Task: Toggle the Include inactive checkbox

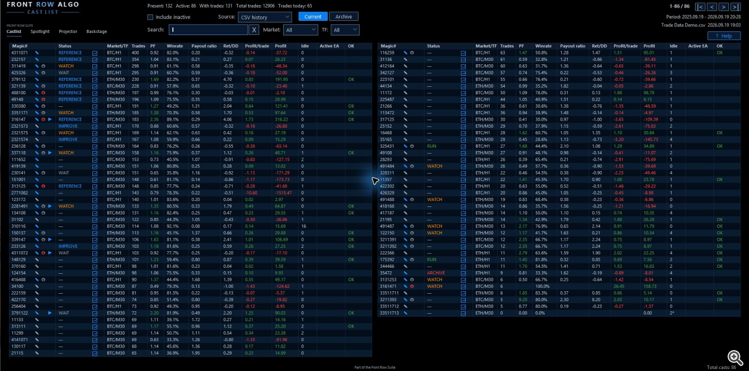Action: [x=150, y=17]
